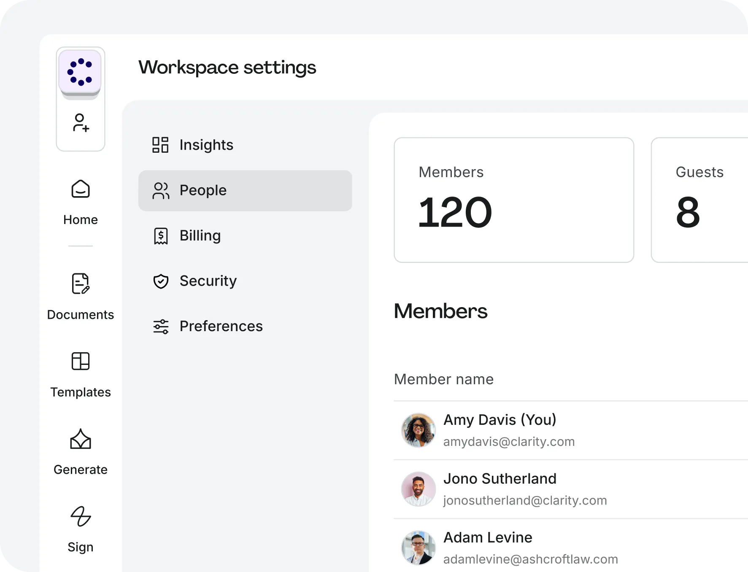Click the Guests count card showing 8
Image resolution: width=748 pixels, height=572 pixels.
coord(699,200)
